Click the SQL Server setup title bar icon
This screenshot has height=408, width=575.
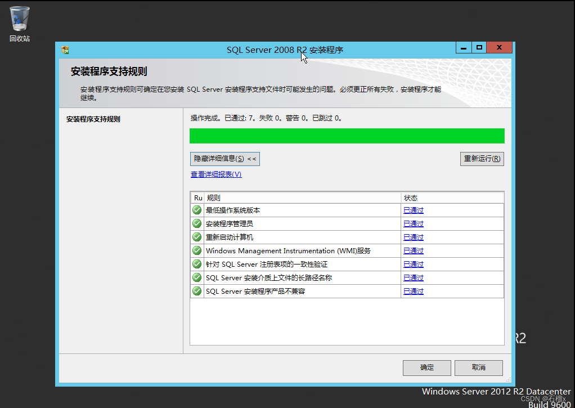click(65, 50)
